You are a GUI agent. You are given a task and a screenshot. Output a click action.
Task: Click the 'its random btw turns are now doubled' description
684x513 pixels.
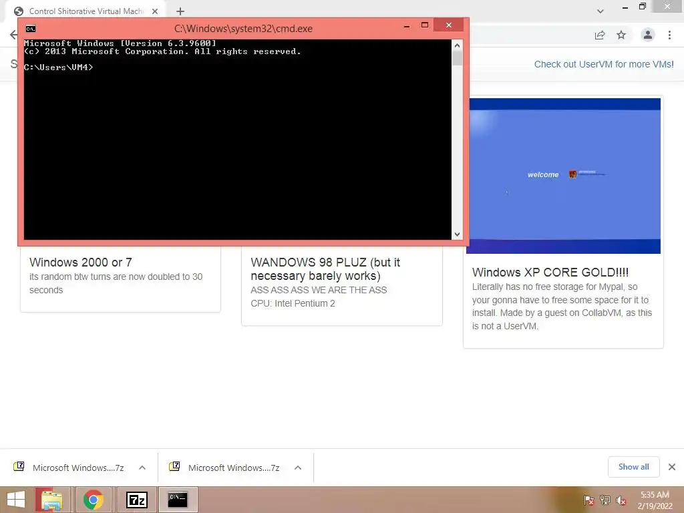pyautogui.click(x=116, y=283)
